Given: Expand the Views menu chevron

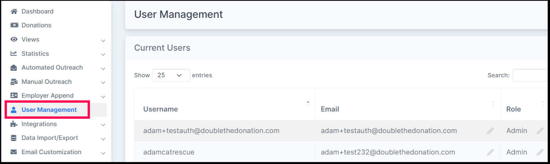Looking at the screenshot, I should pos(103,40).
